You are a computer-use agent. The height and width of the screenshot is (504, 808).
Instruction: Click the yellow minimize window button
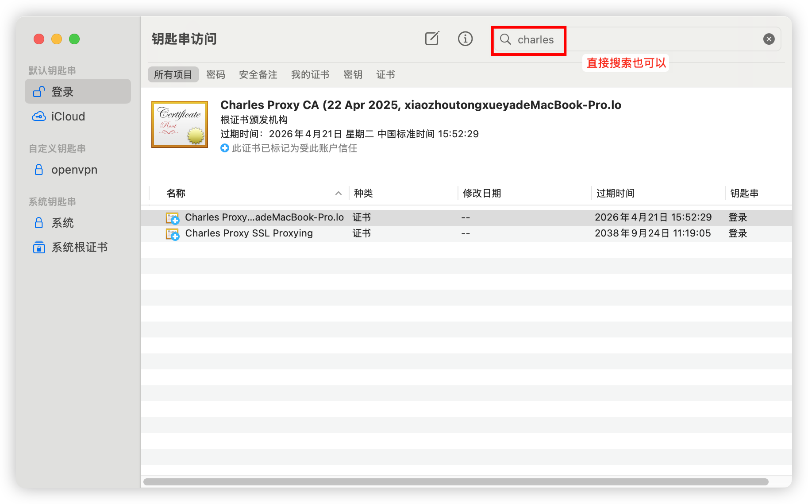click(x=57, y=39)
